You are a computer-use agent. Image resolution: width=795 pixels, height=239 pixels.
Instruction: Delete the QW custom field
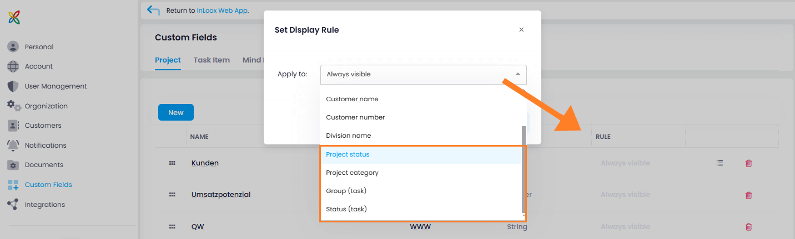pos(748,227)
